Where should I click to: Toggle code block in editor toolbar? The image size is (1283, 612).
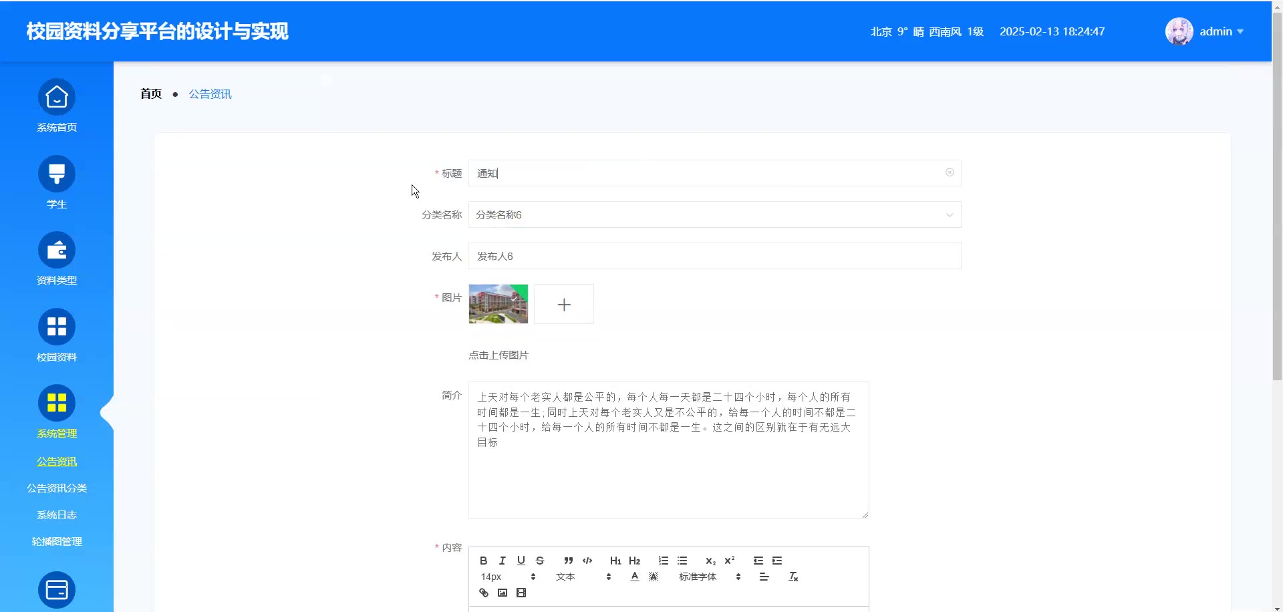click(587, 561)
